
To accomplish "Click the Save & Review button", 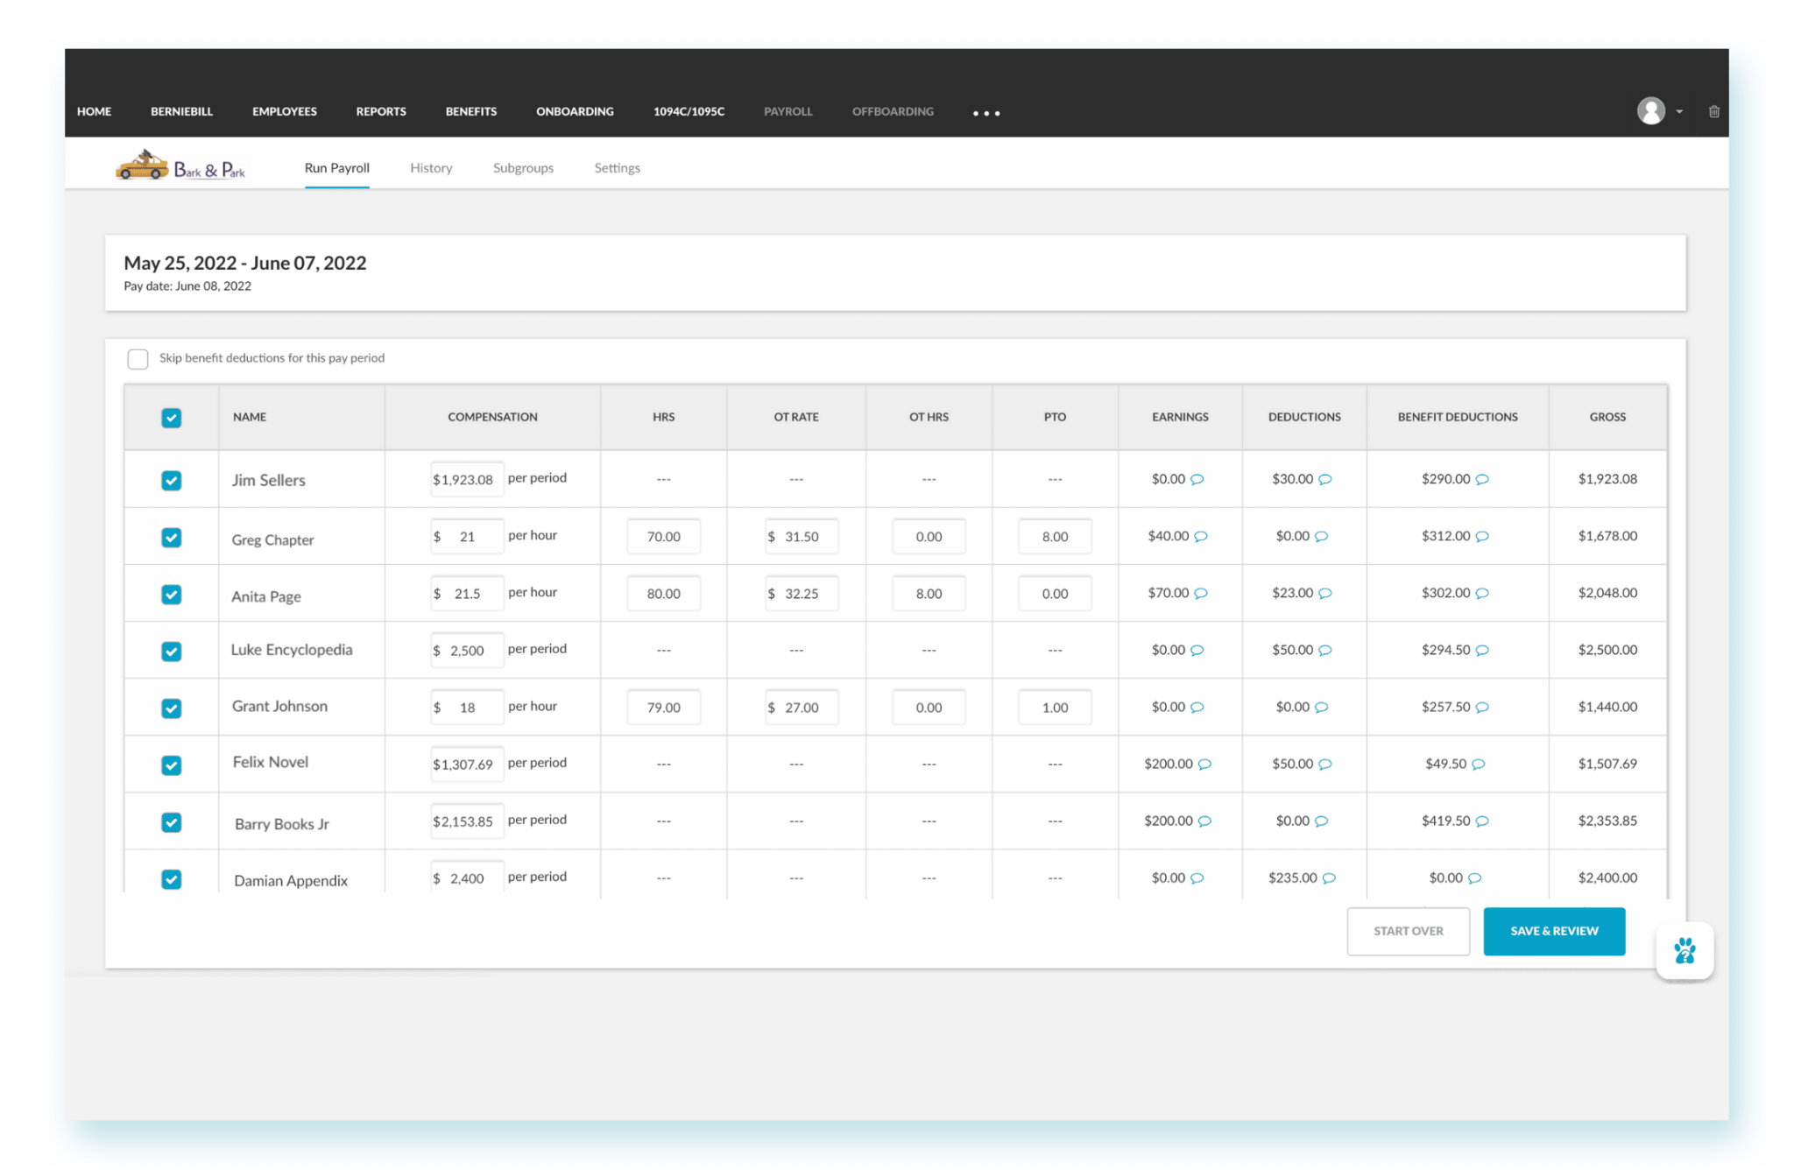I will click(x=1554, y=931).
